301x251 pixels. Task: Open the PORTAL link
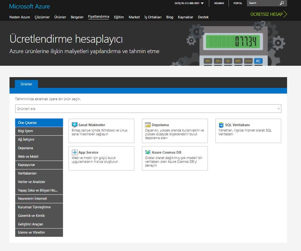pos(238,3)
